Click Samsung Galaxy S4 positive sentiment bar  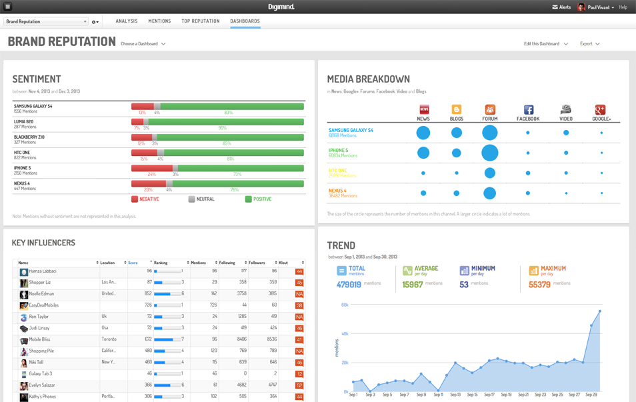point(232,107)
